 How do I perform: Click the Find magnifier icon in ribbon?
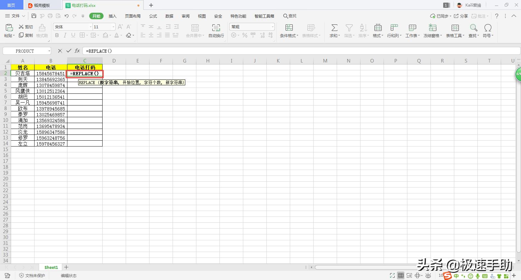point(473,28)
